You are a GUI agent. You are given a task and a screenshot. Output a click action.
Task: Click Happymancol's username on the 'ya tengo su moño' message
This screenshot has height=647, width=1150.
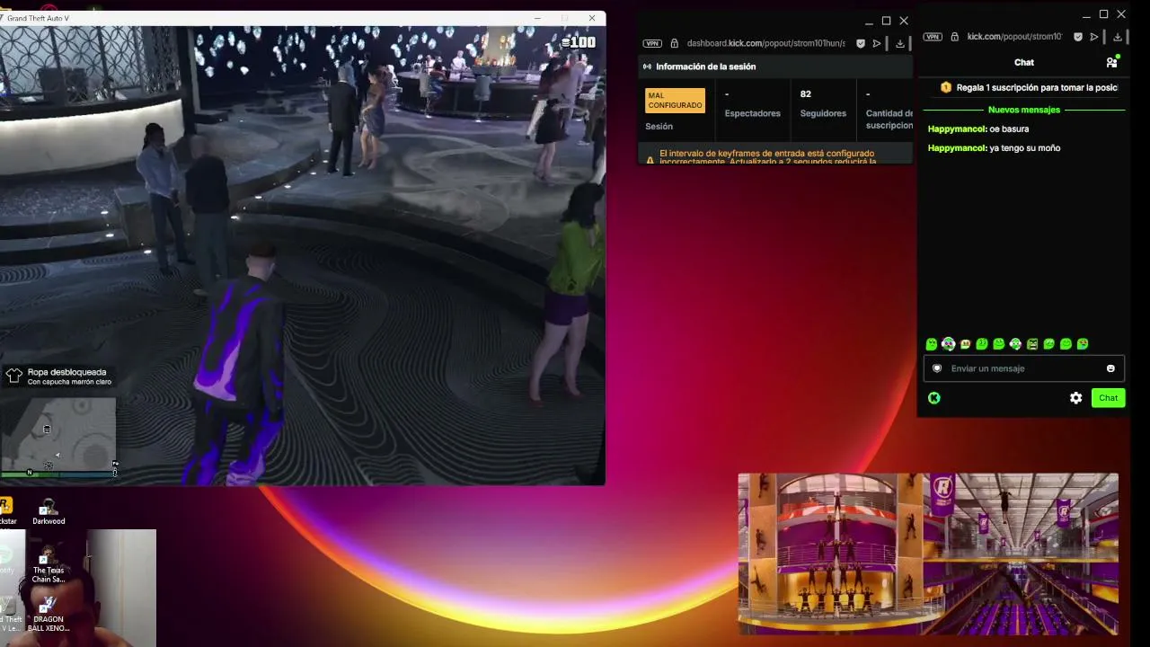pos(957,148)
